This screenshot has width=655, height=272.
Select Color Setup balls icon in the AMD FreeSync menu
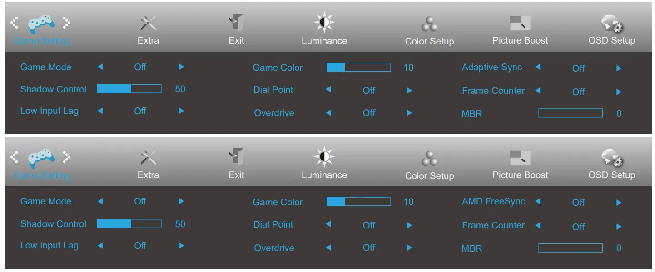pyautogui.click(x=429, y=158)
